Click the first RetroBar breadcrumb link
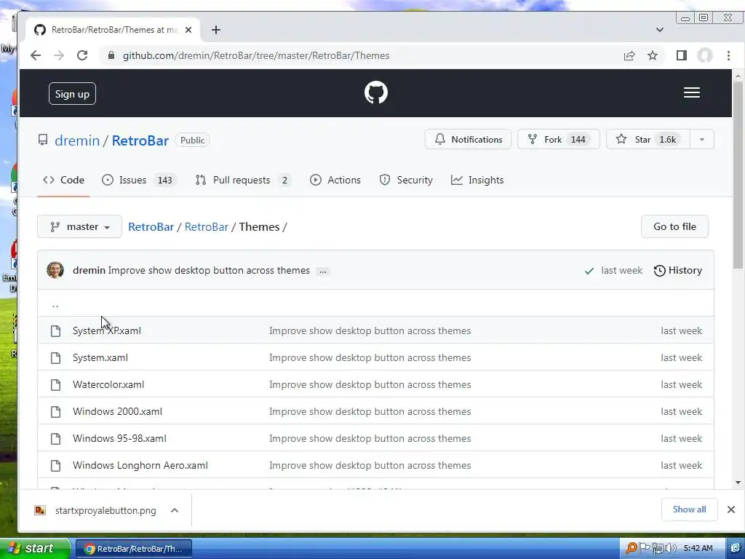The width and height of the screenshot is (745, 559). (x=151, y=227)
